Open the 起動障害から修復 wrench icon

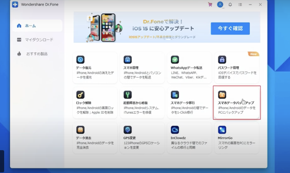click(128, 94)
